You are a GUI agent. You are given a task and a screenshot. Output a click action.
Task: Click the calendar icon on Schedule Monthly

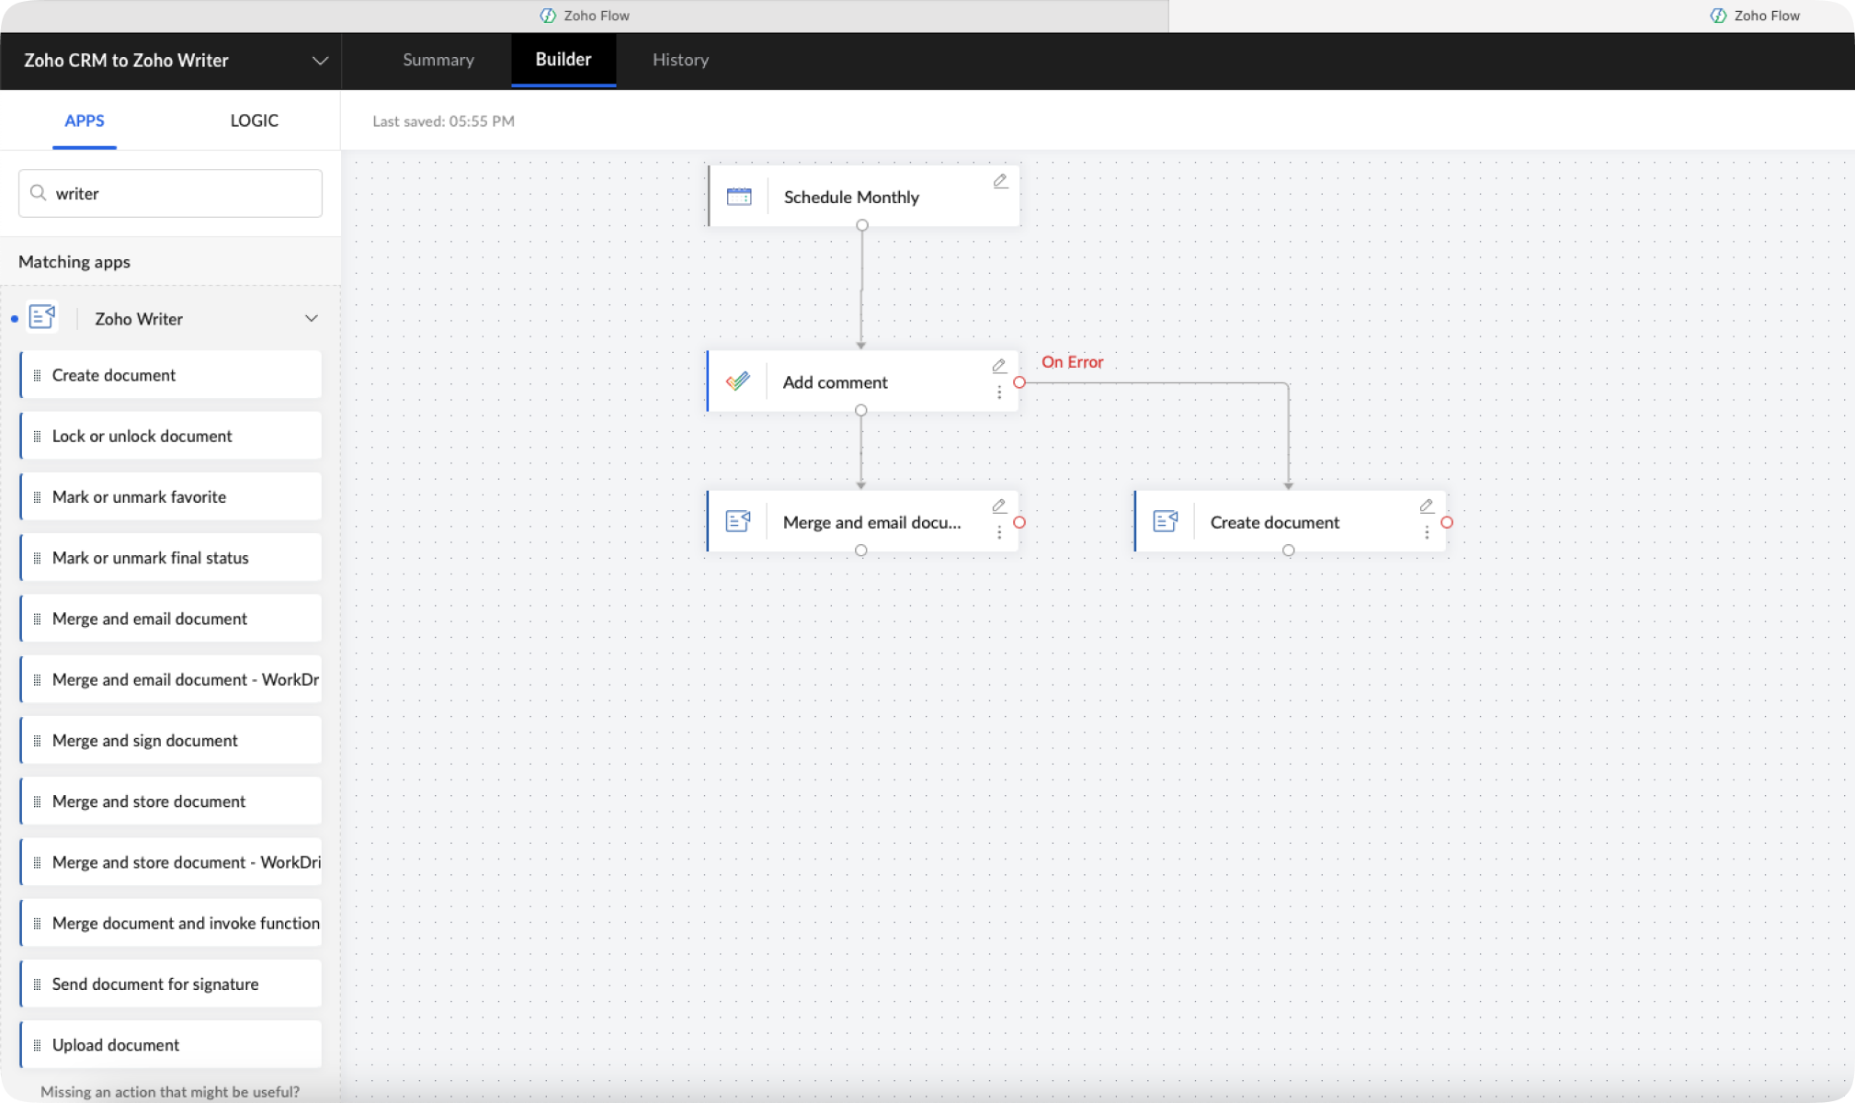click(x=739, y=197)
